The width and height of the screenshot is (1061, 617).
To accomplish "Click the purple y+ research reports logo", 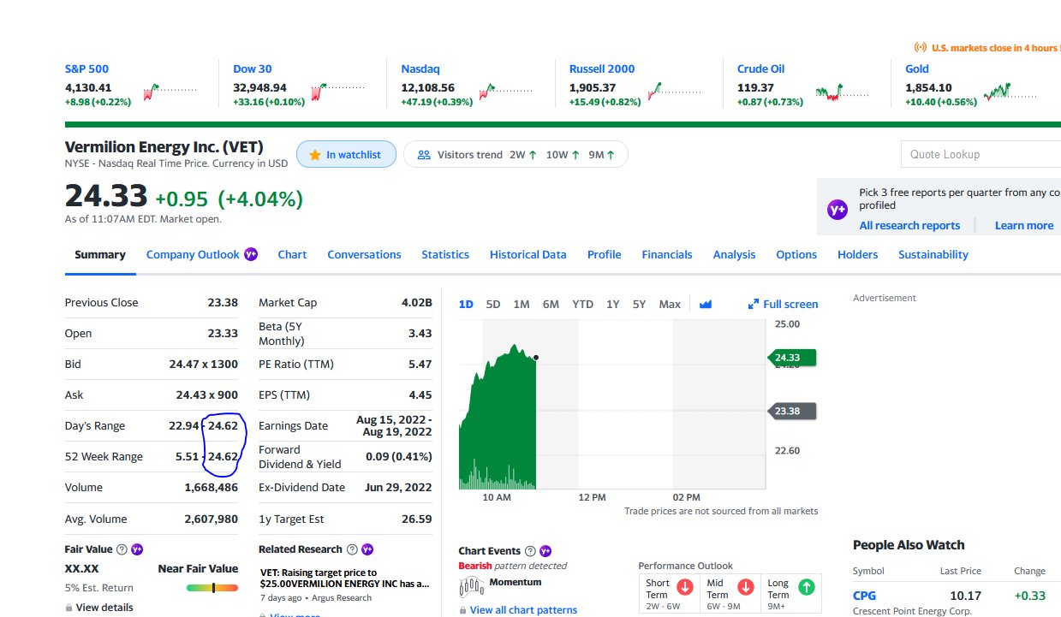I will click(x=837, y=209).
